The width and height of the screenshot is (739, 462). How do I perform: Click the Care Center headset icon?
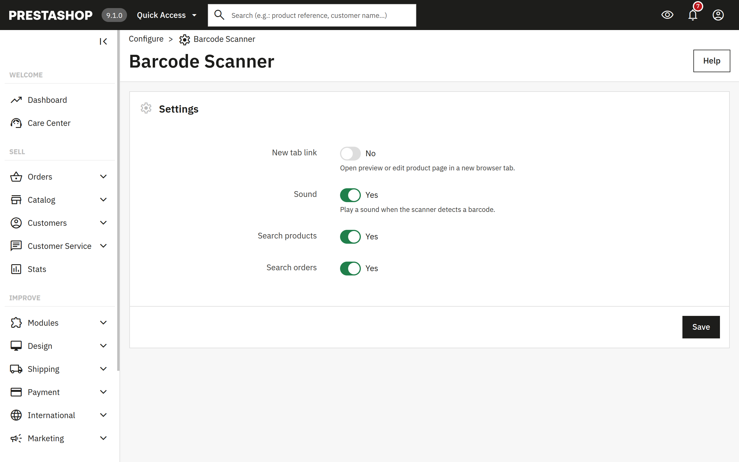pyautogui.click(x=16, y=123)
